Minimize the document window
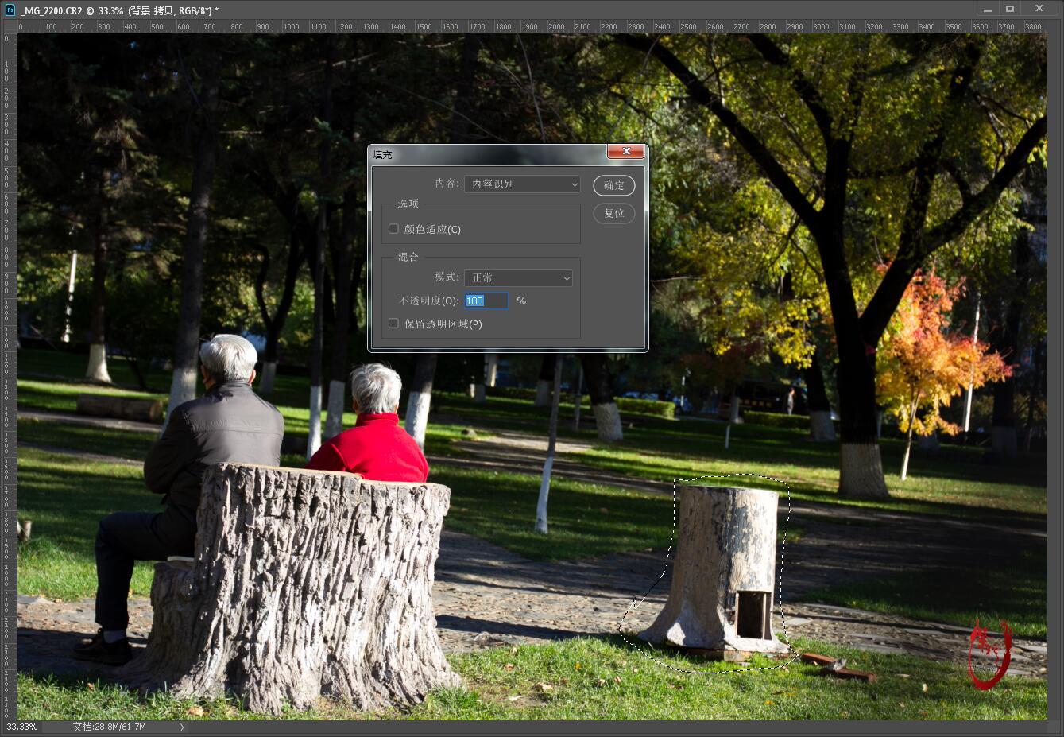The height and width of the screenshot is (737, 1064). click(x=988, y=10)
